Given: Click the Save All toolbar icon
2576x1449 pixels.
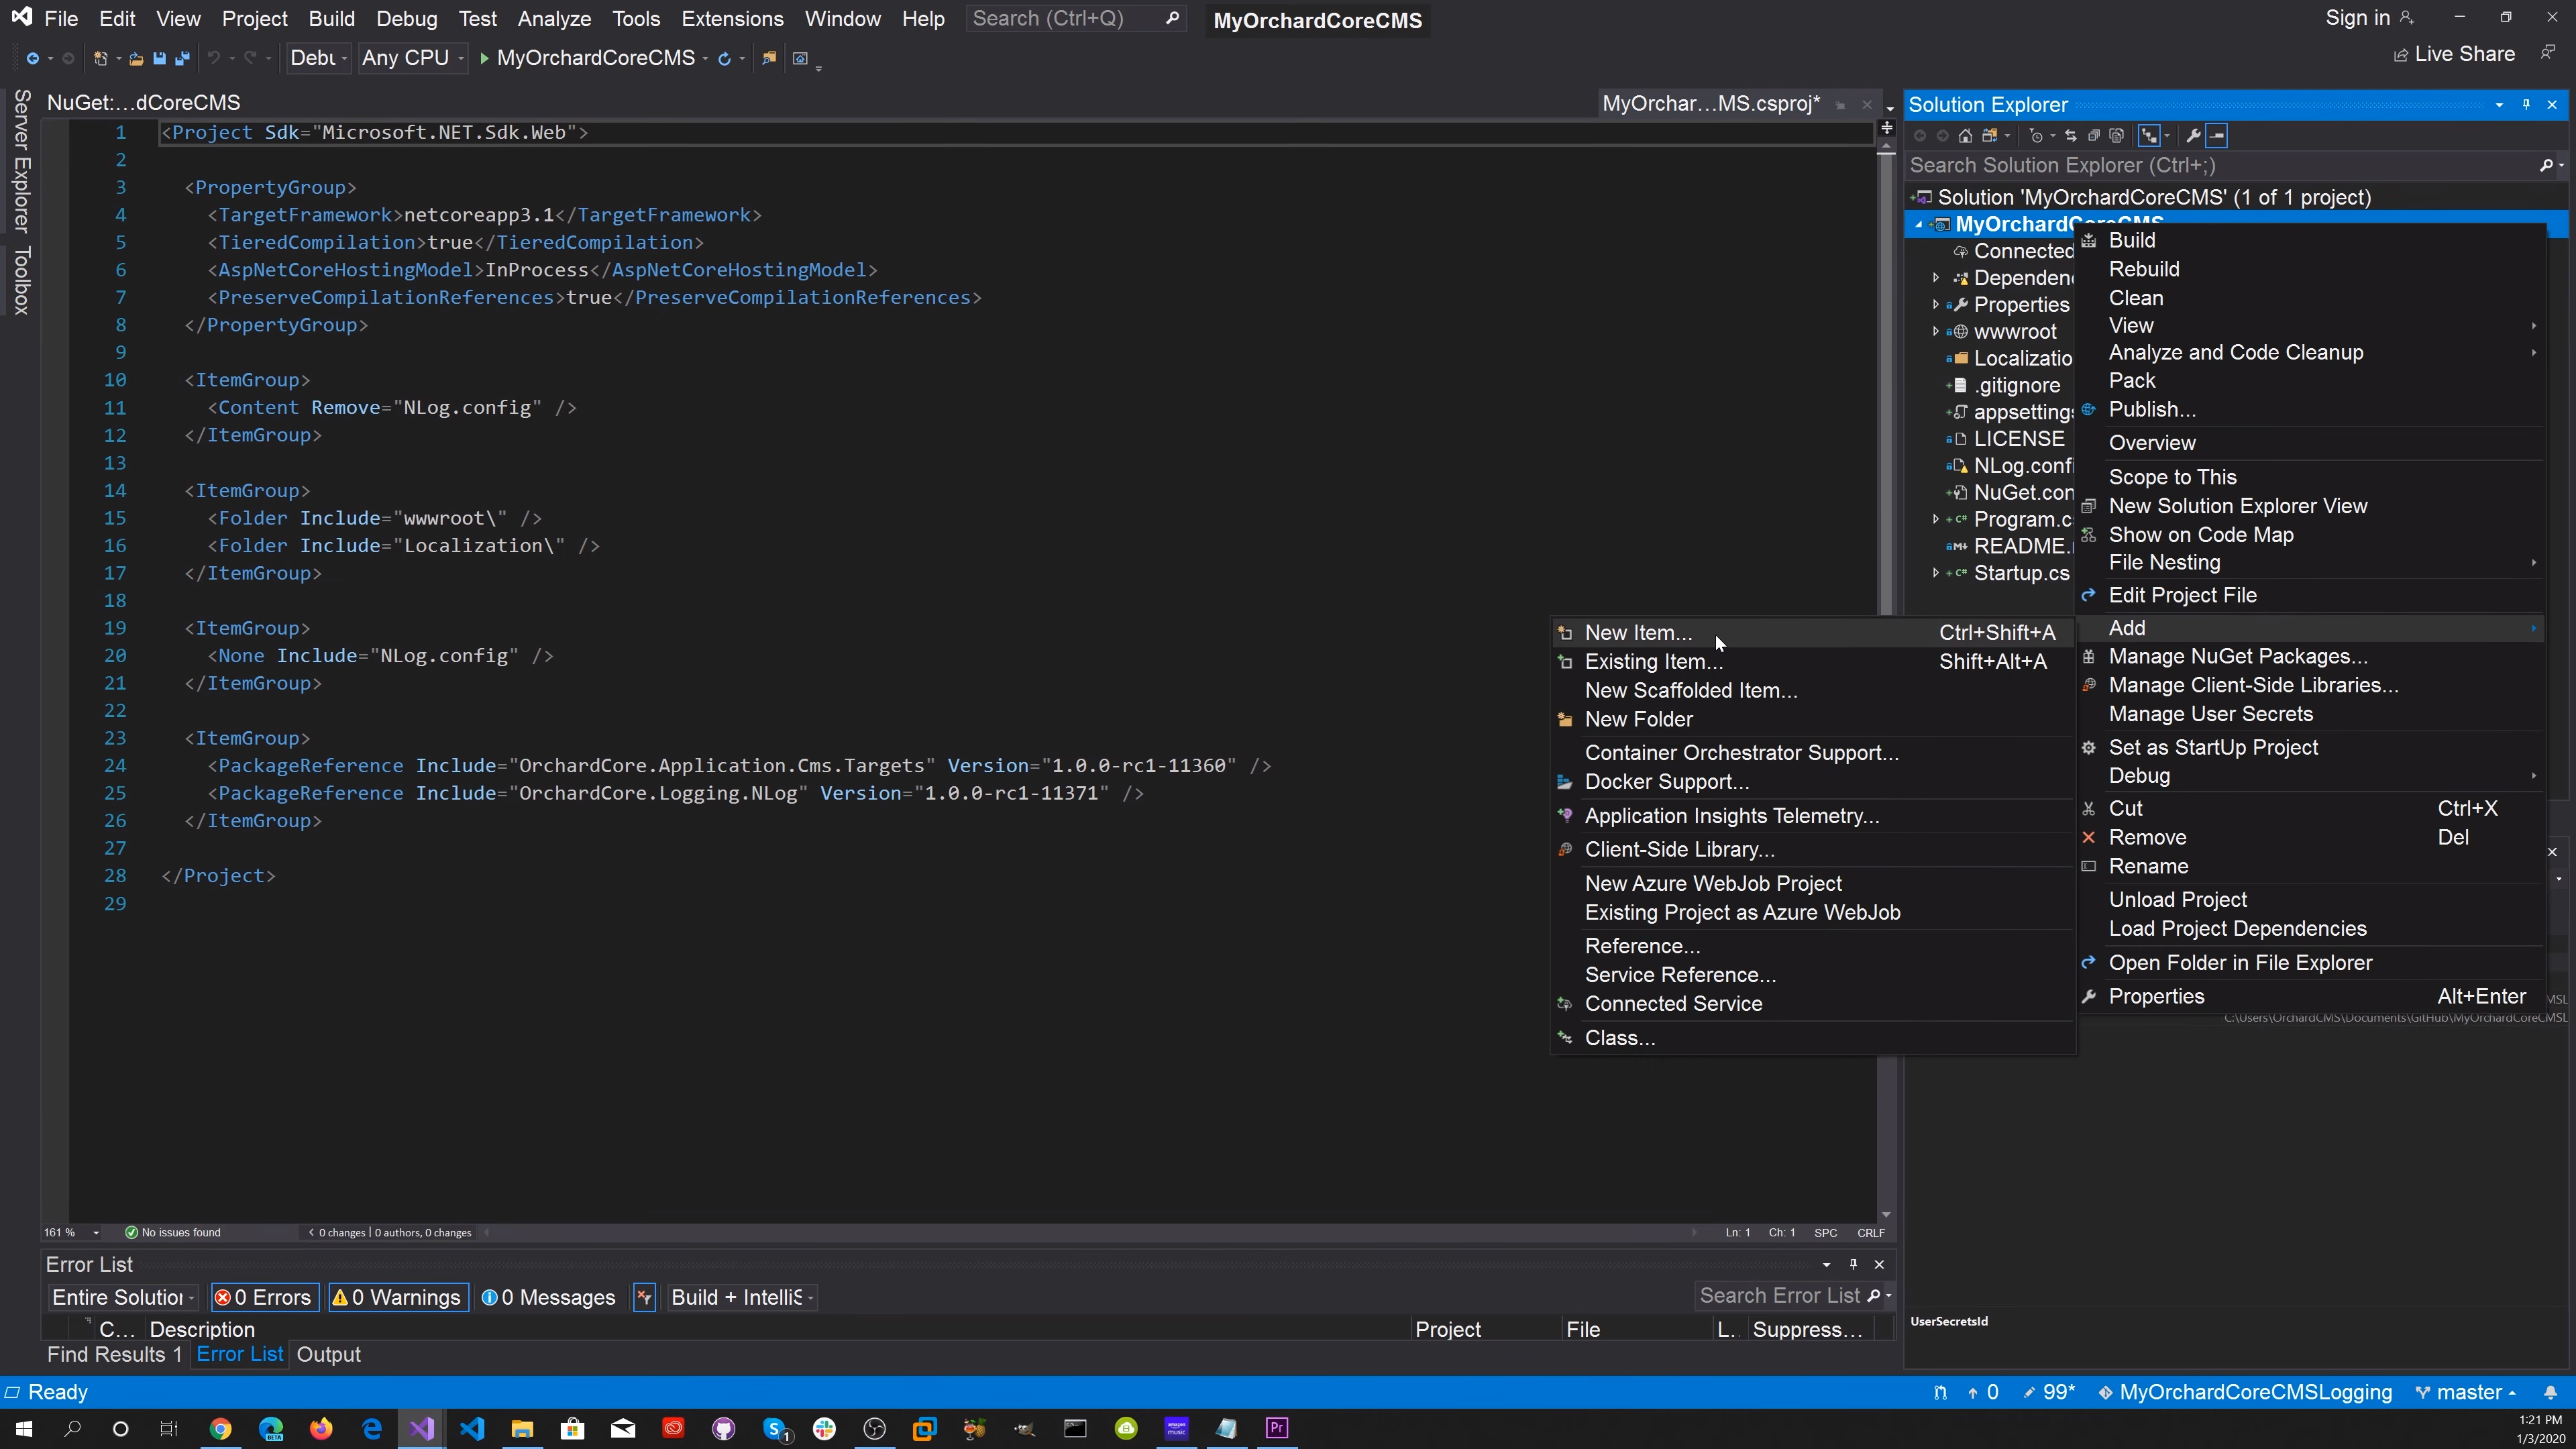Looking at the screenshot, I should (x=182, y=59).
